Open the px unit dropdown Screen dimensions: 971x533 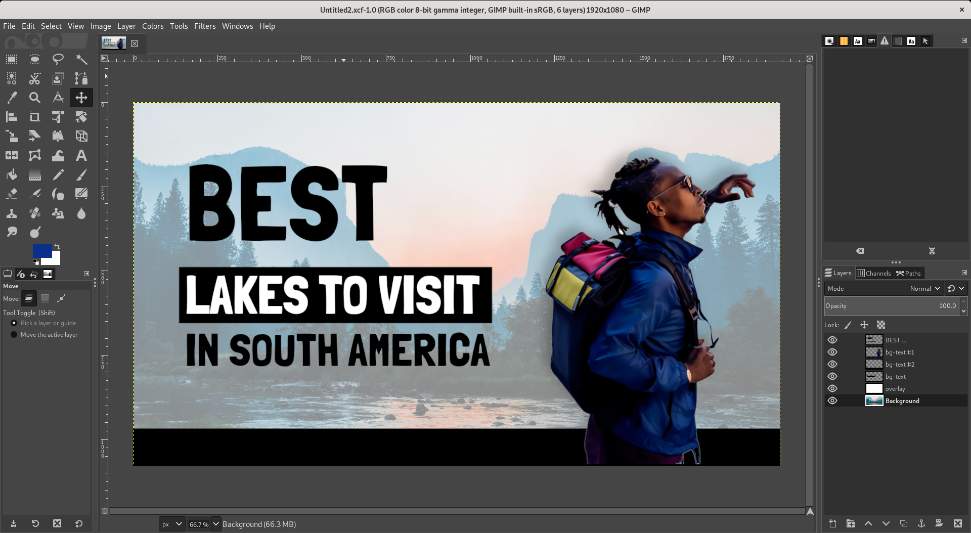(172, 524)
